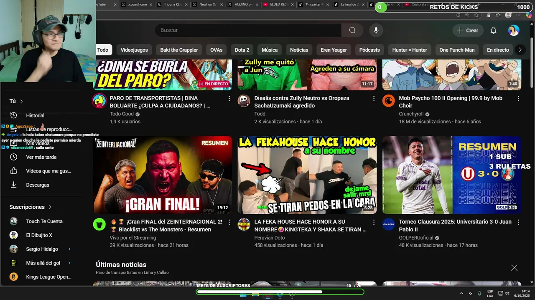Focus the Buscar search field
The width and height of the screenshot is (535, 300).
248,30
